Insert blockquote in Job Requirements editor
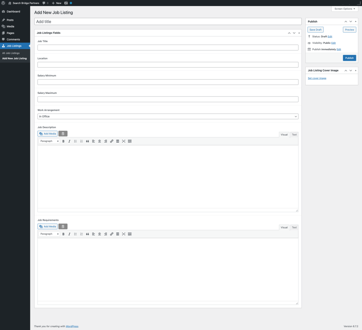362x330 pixels. click(88, 234)
